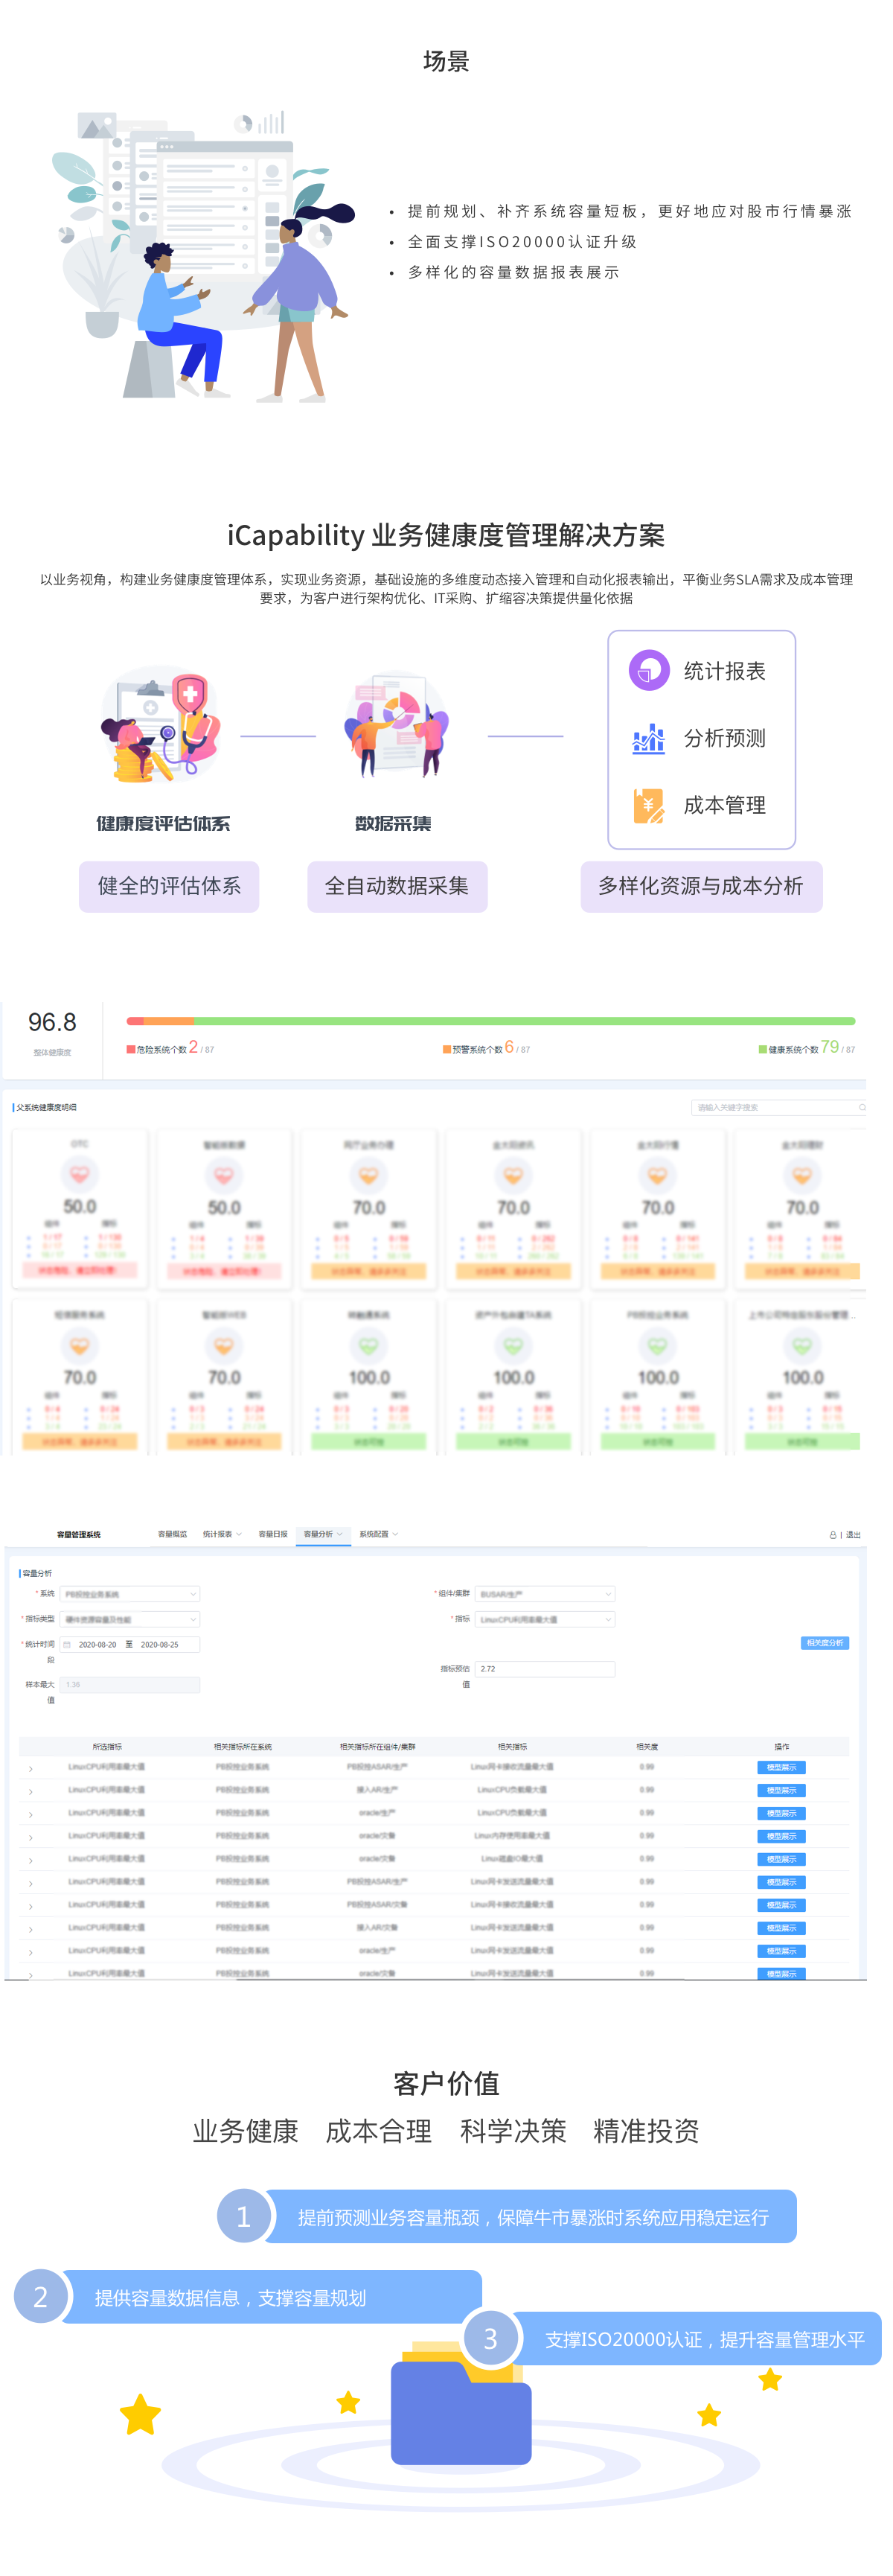The height and width of the screenshot is (2576, 893).
Task: Click the 相关指标所在系统 column header
Action: point(243,1747)
